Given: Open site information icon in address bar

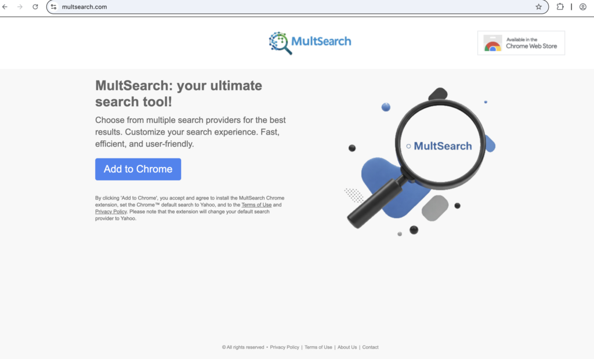Looking at the screenshot, I should coord(54,7).
